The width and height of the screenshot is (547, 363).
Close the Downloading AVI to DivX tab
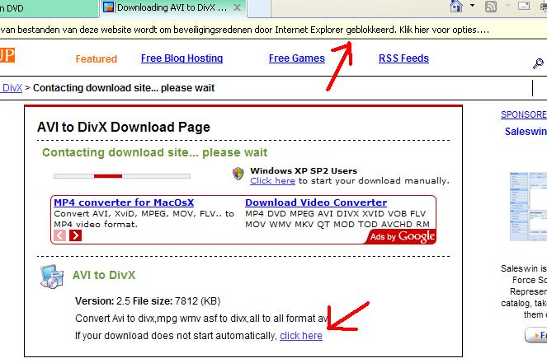click(x=238, y=7)
